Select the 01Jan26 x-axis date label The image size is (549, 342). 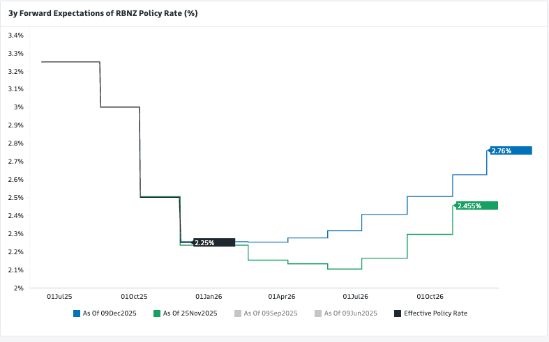click(x=209, y=296)
